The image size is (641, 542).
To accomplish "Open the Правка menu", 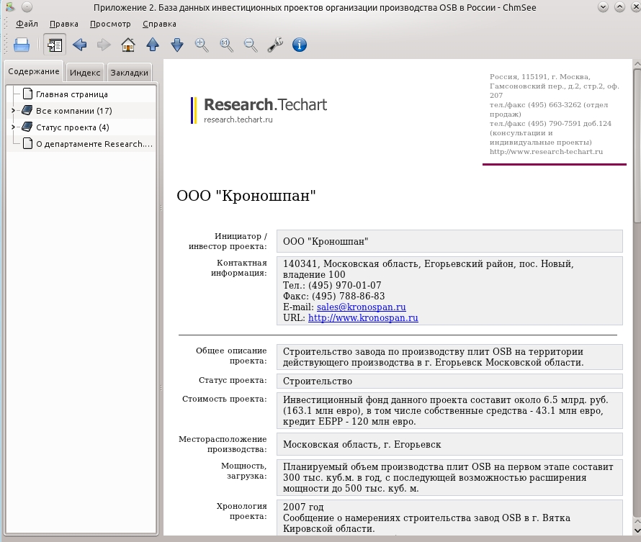I will point(64,24).
